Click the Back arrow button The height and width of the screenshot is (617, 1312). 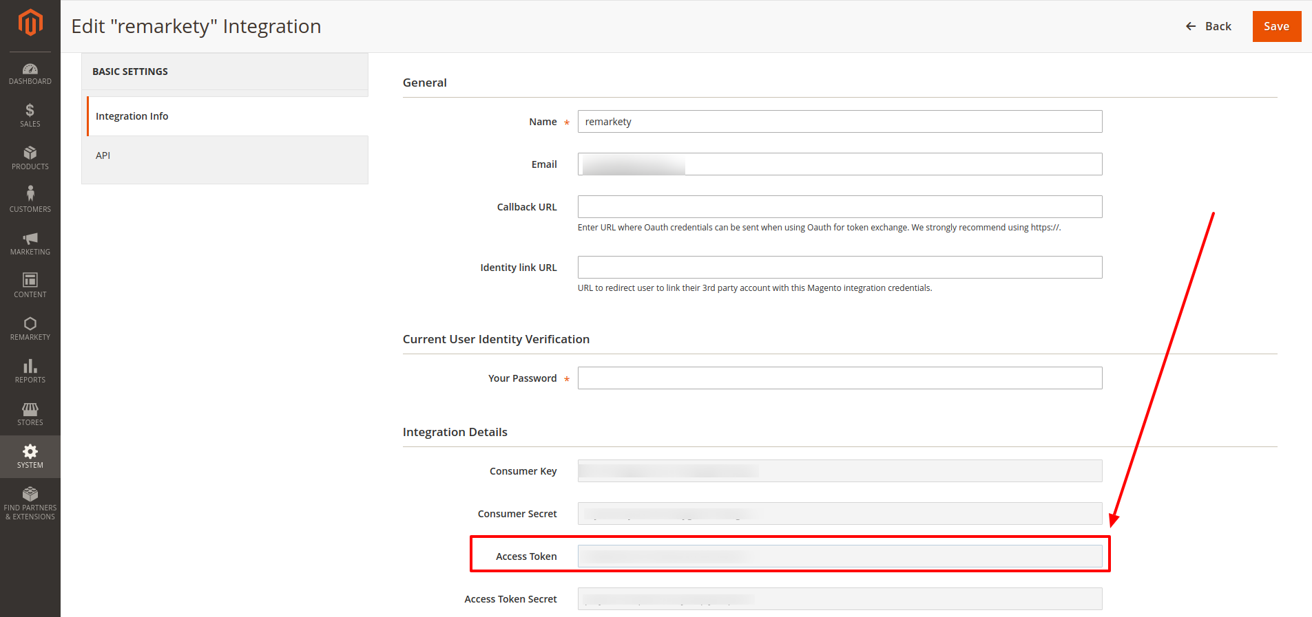(x=1208, y=26)
